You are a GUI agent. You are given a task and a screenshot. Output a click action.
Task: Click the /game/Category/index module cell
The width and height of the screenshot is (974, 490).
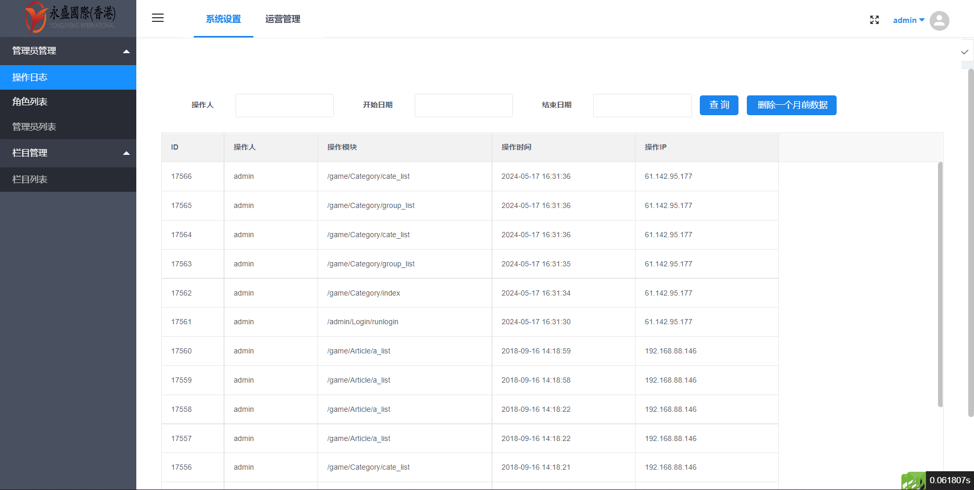[405, 293]
